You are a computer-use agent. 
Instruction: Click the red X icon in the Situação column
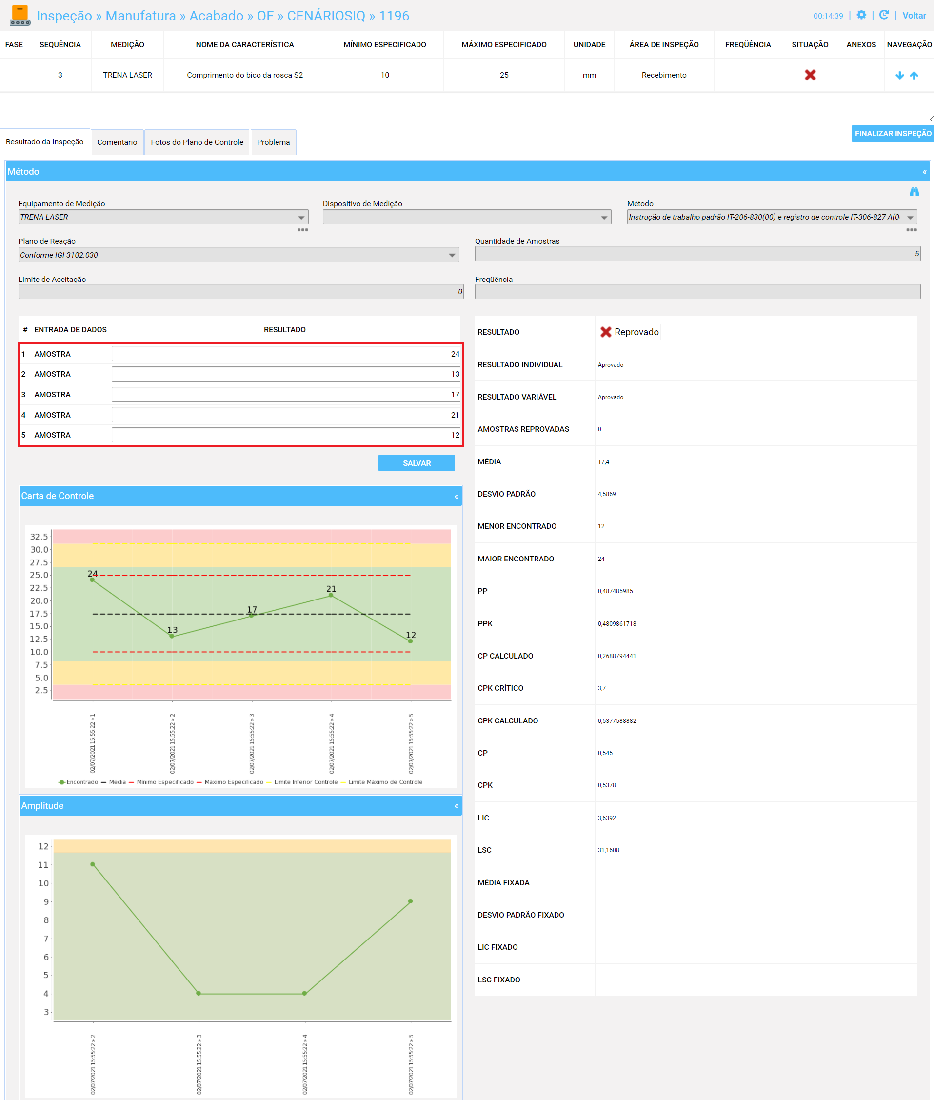pyautogui.click(x=810, y=75)
